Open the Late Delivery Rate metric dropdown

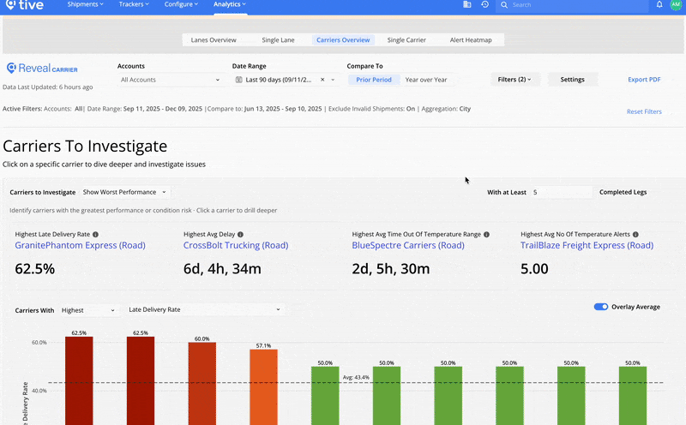pyautogui.click(x=204, y=309)
